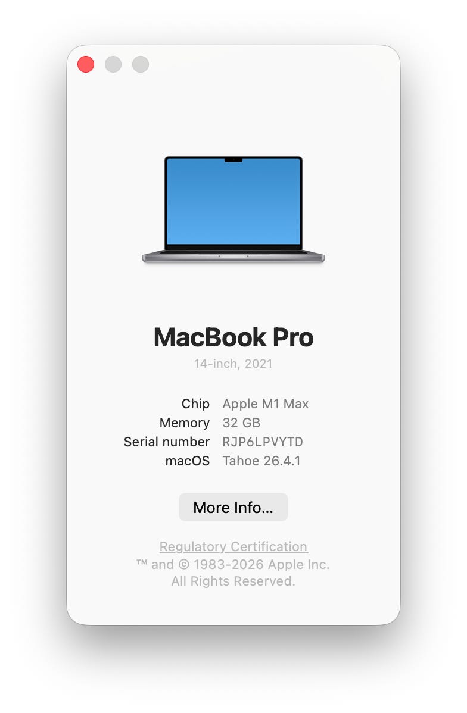The width and height of the screenshot is (467, 713).
Task: Close the About This Mac window
Action: 86,64
